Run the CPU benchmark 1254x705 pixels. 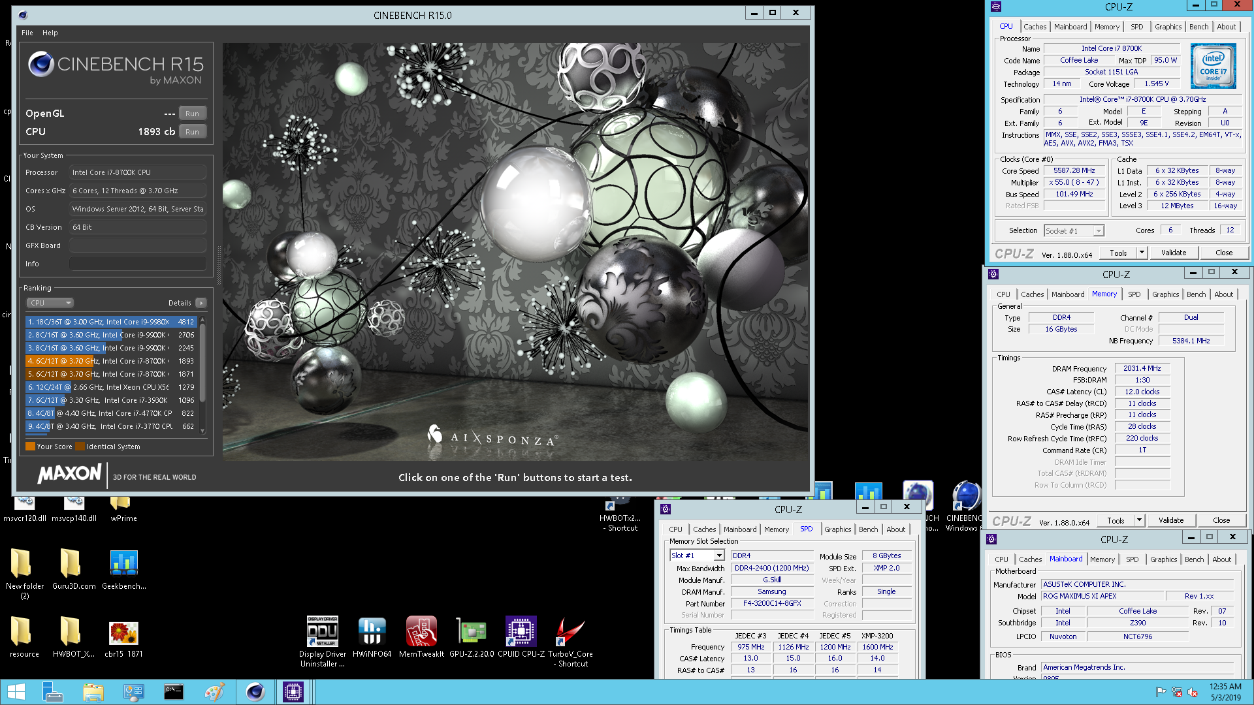coord(192,132)
